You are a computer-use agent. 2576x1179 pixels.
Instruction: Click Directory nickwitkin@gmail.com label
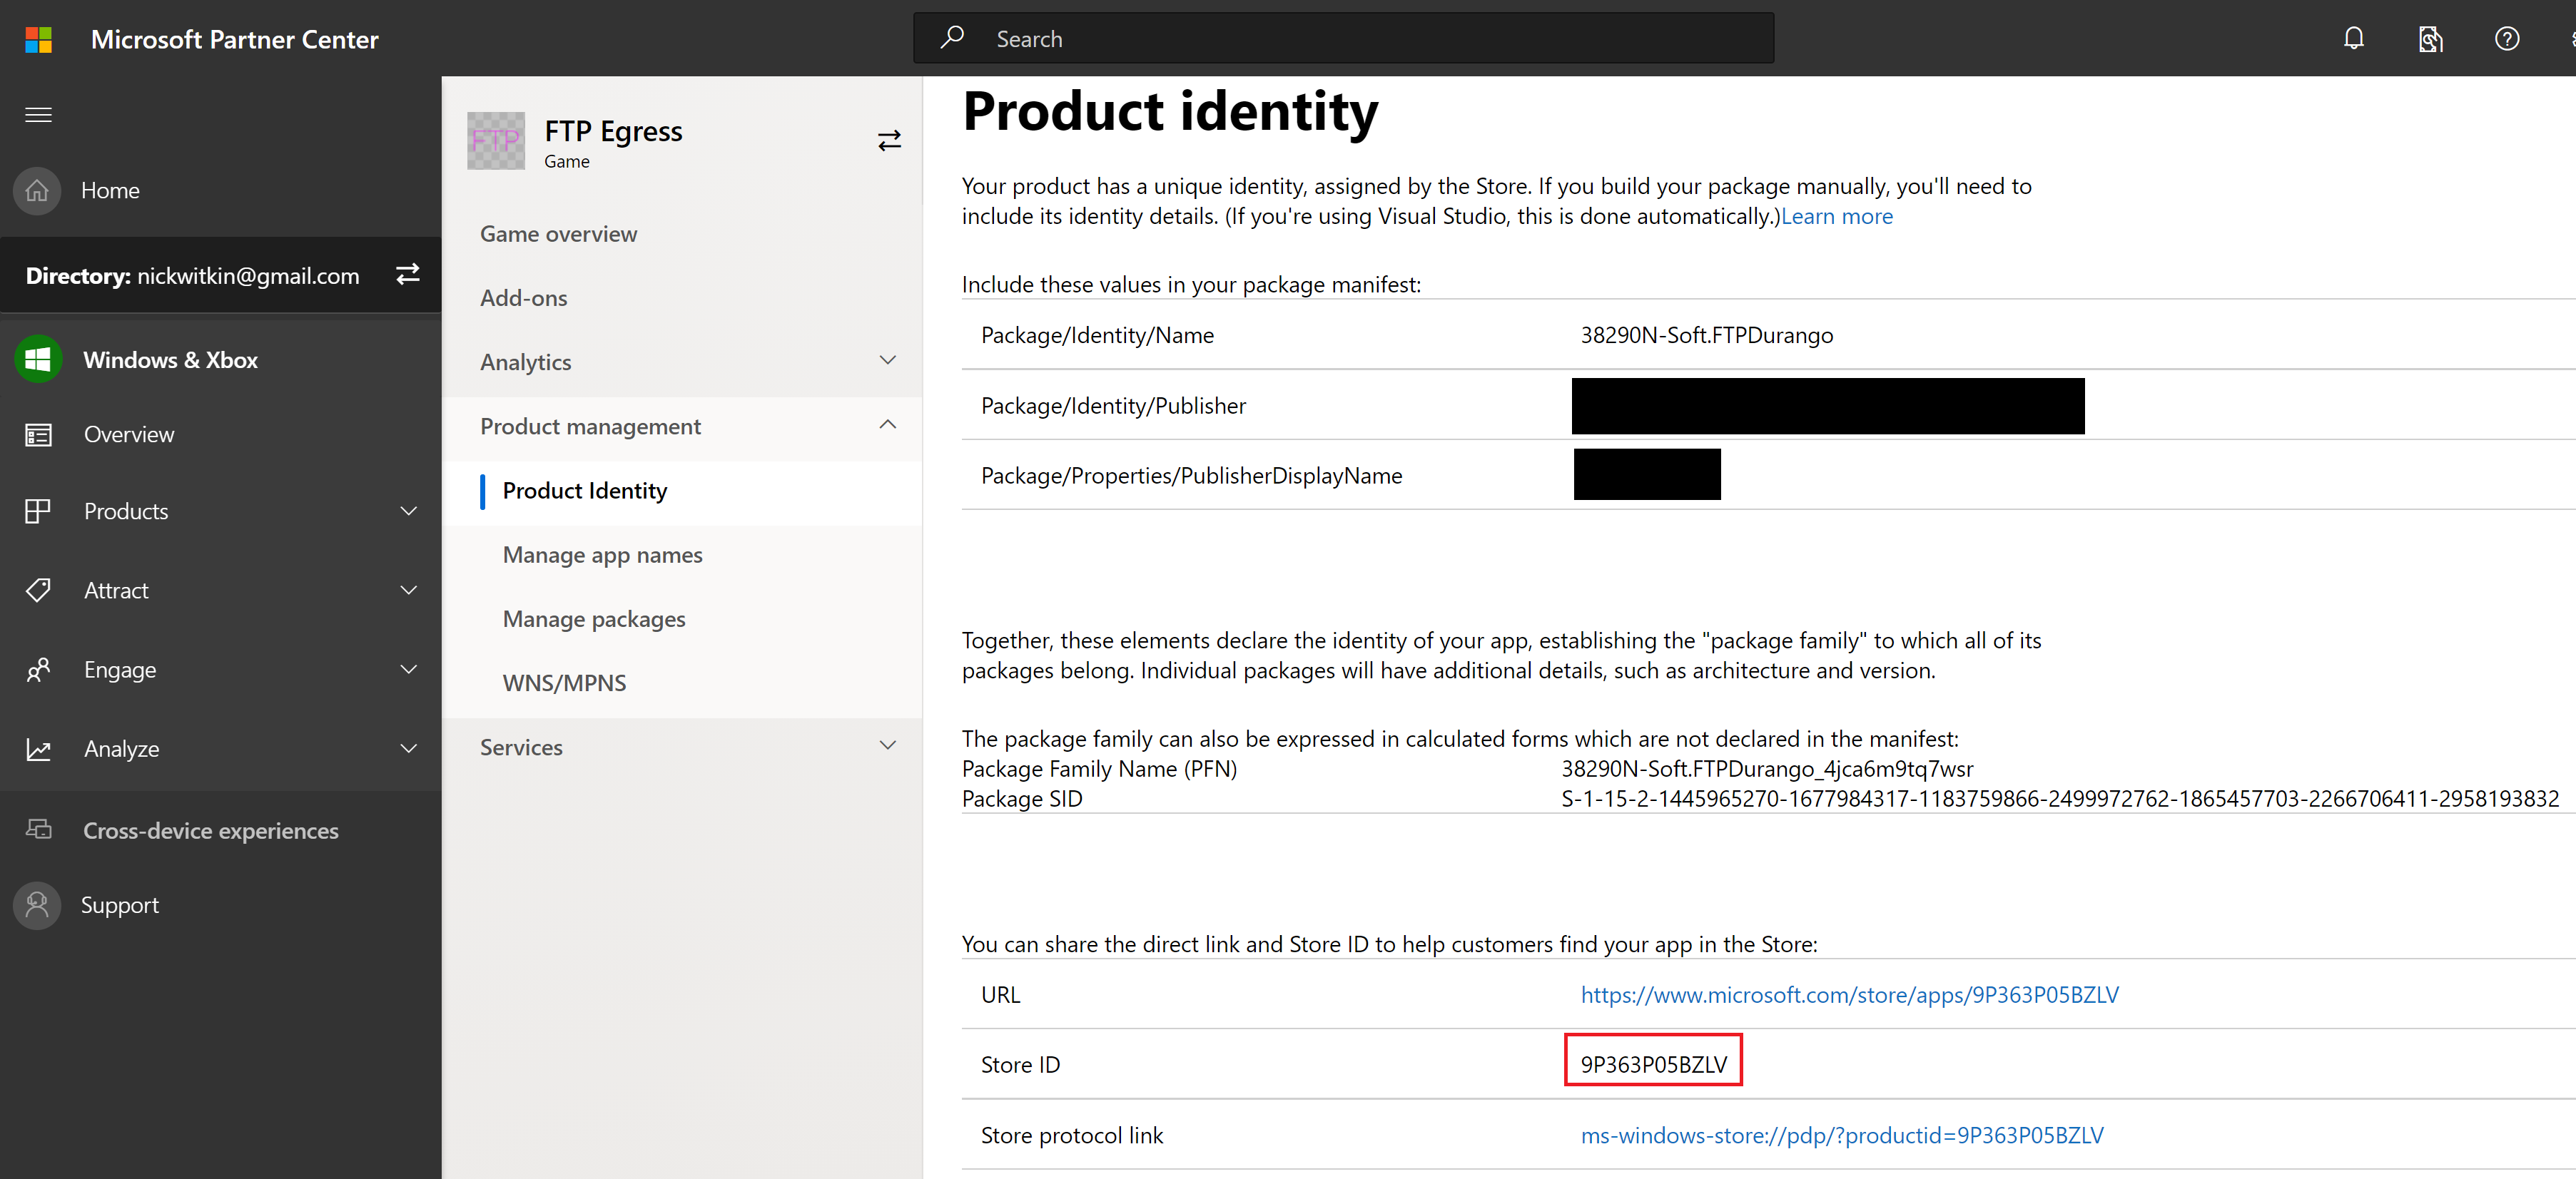pyautogui.click(x=192, y=276)
